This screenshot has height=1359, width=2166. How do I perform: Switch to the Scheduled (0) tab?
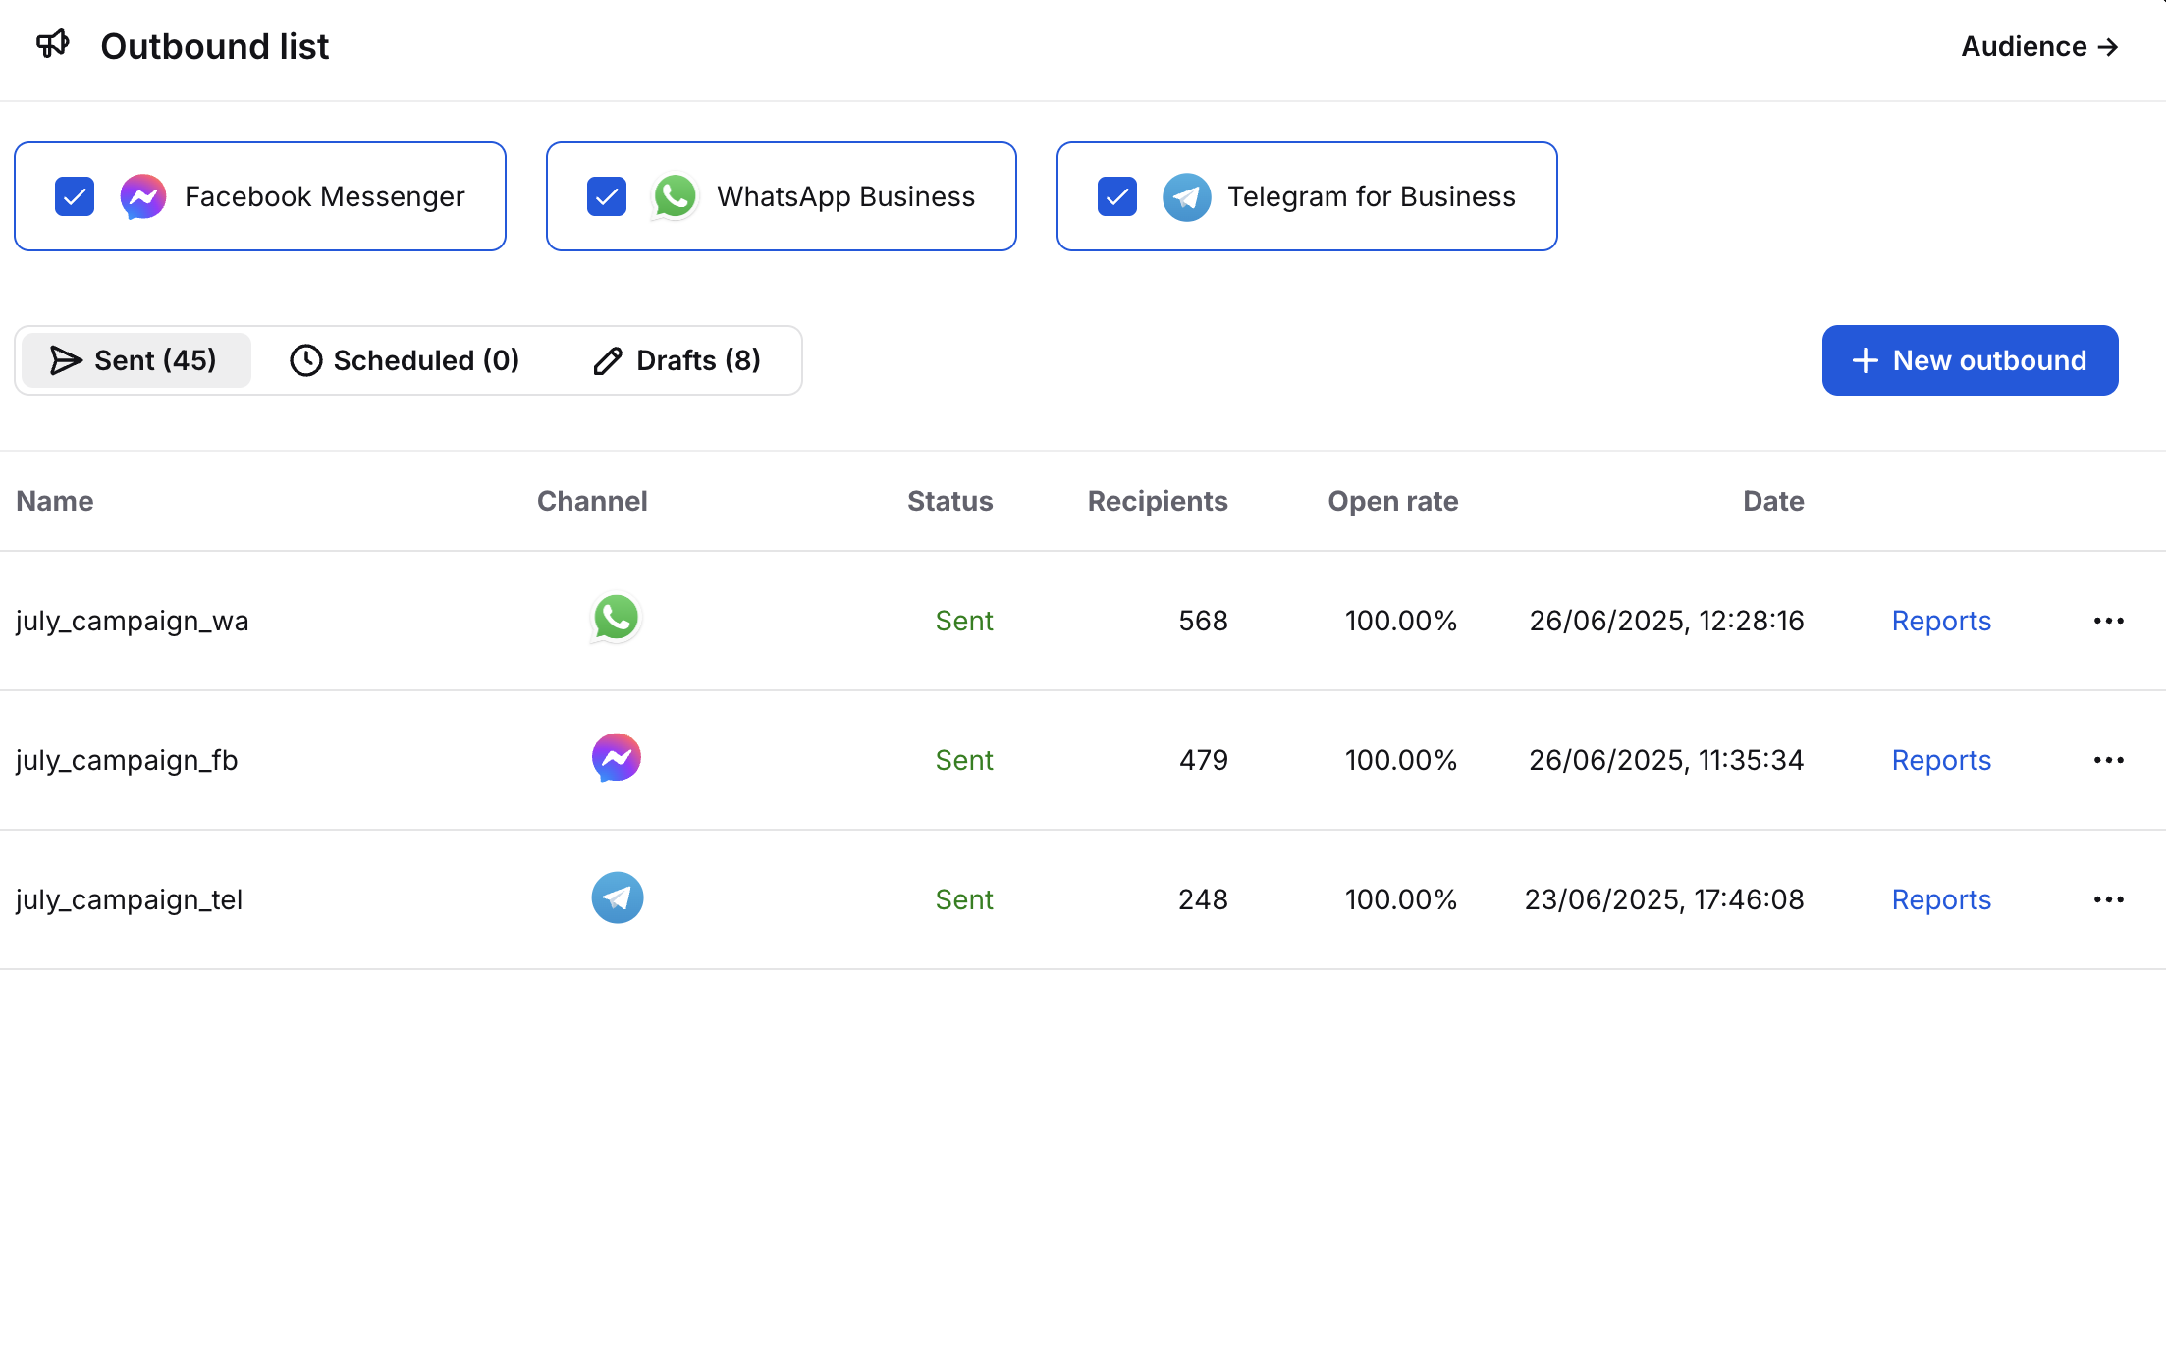(405, 360)
